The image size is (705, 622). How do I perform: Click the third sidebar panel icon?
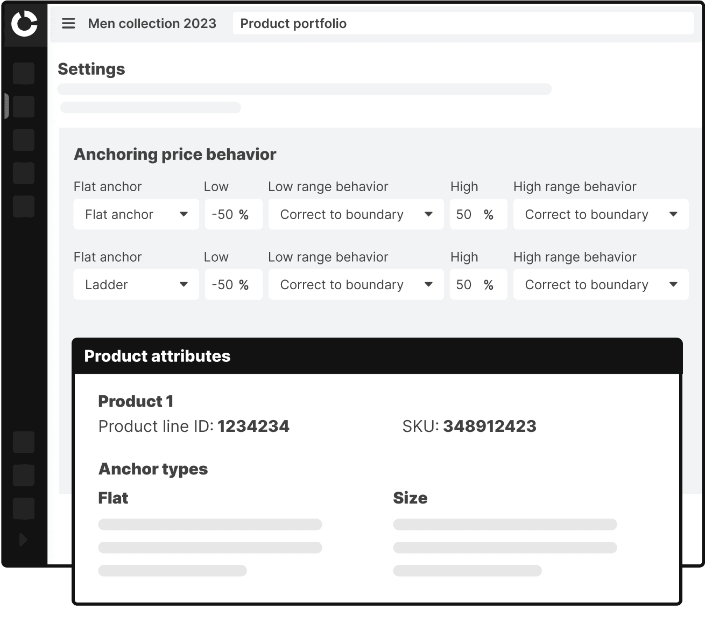tap(23, 139)
